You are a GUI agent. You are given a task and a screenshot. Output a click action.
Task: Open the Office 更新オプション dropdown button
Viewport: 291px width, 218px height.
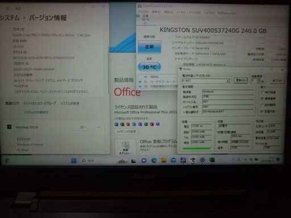click(125, 148)
